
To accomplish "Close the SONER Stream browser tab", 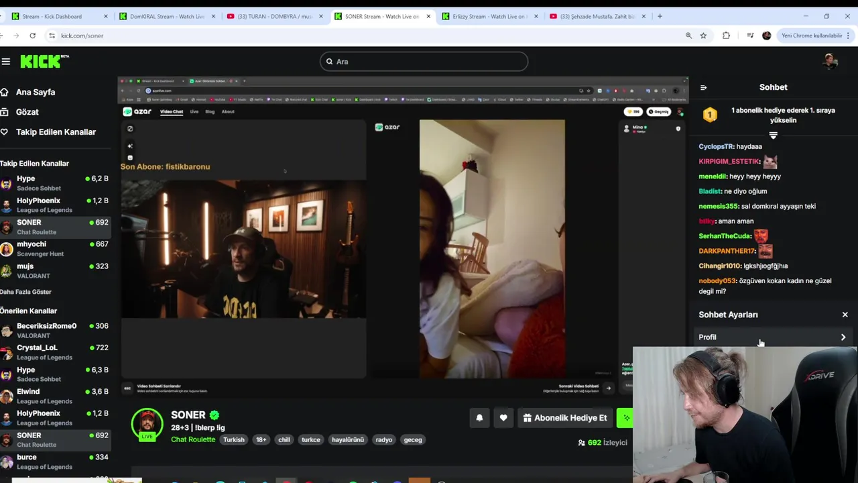I will click(428, 16).
